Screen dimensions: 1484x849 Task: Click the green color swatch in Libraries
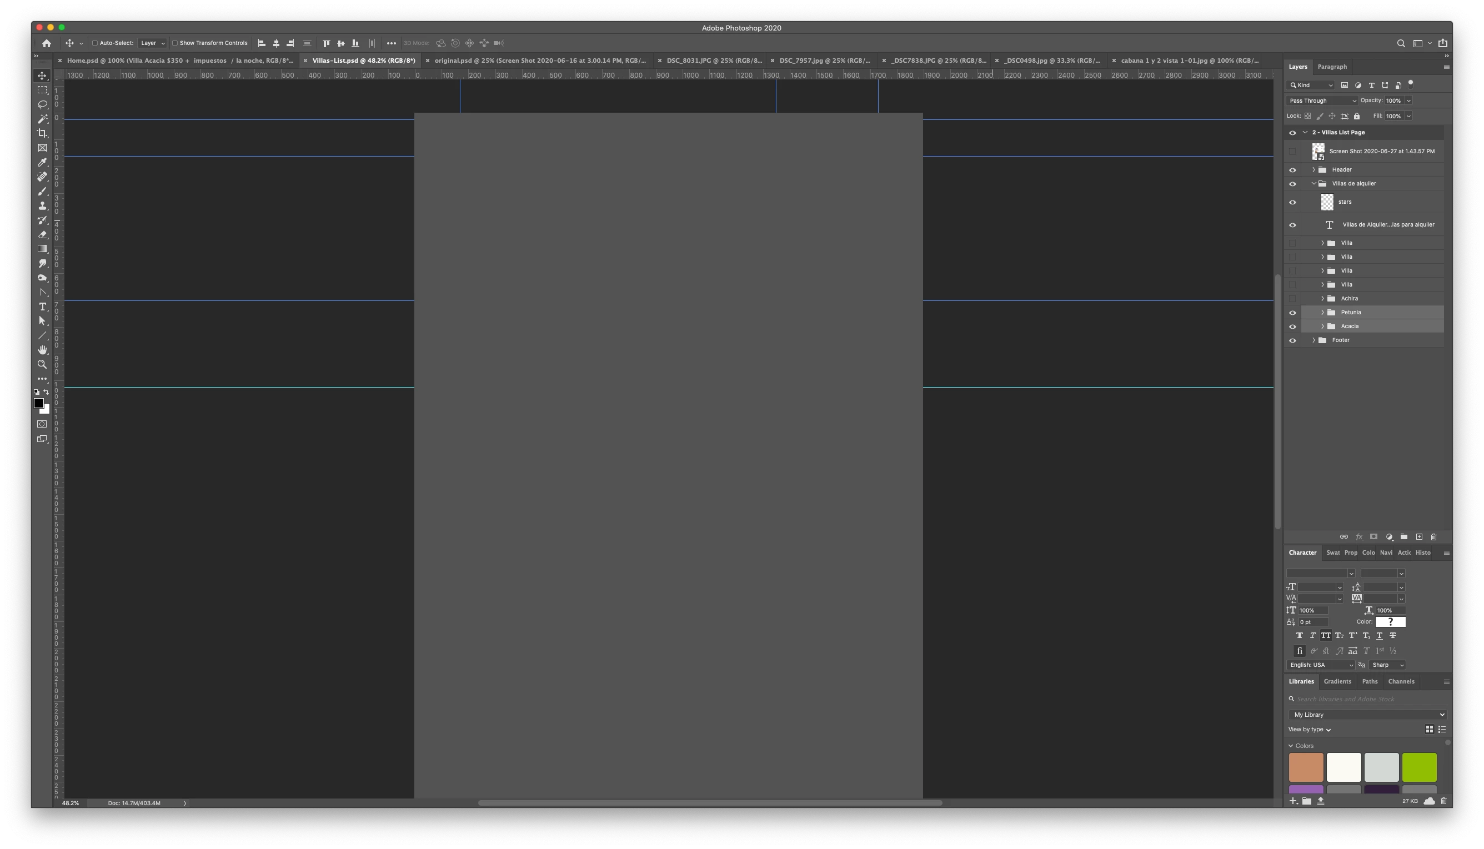click(x=1418, y=767)
